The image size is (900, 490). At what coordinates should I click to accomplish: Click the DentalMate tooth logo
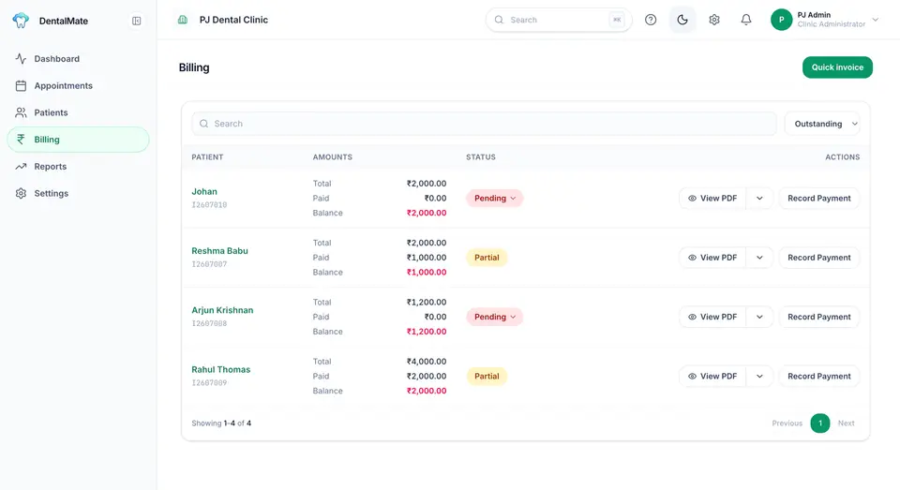[21, 21]
